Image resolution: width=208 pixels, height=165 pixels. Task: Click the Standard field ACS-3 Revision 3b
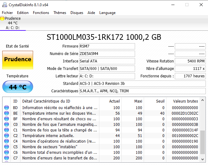(x=142, y=84)
